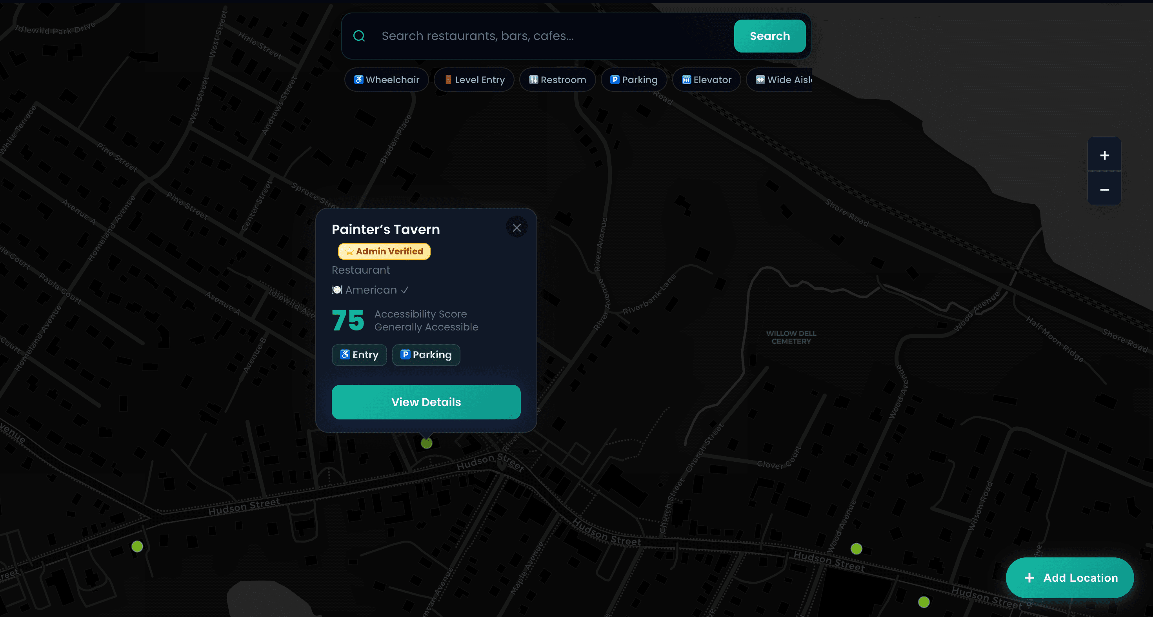Click the plus icon on Add Location
This screenshot has height=617, width=1153.
1029,578
